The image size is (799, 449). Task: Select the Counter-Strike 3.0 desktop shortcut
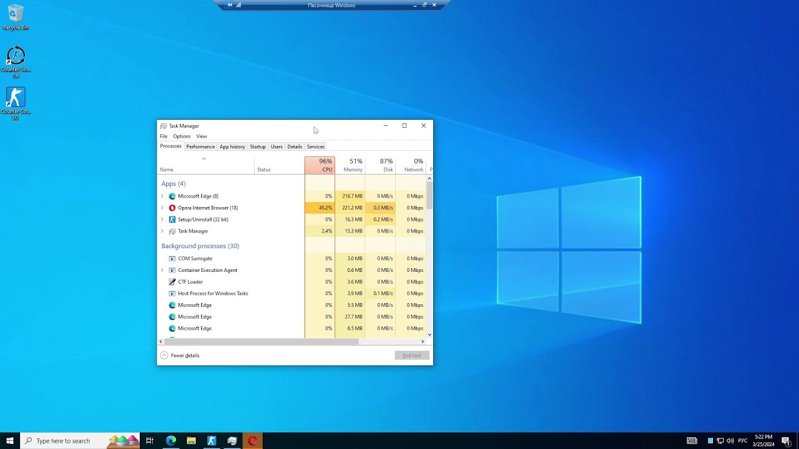pyautogui.click(x=16, y=104)
